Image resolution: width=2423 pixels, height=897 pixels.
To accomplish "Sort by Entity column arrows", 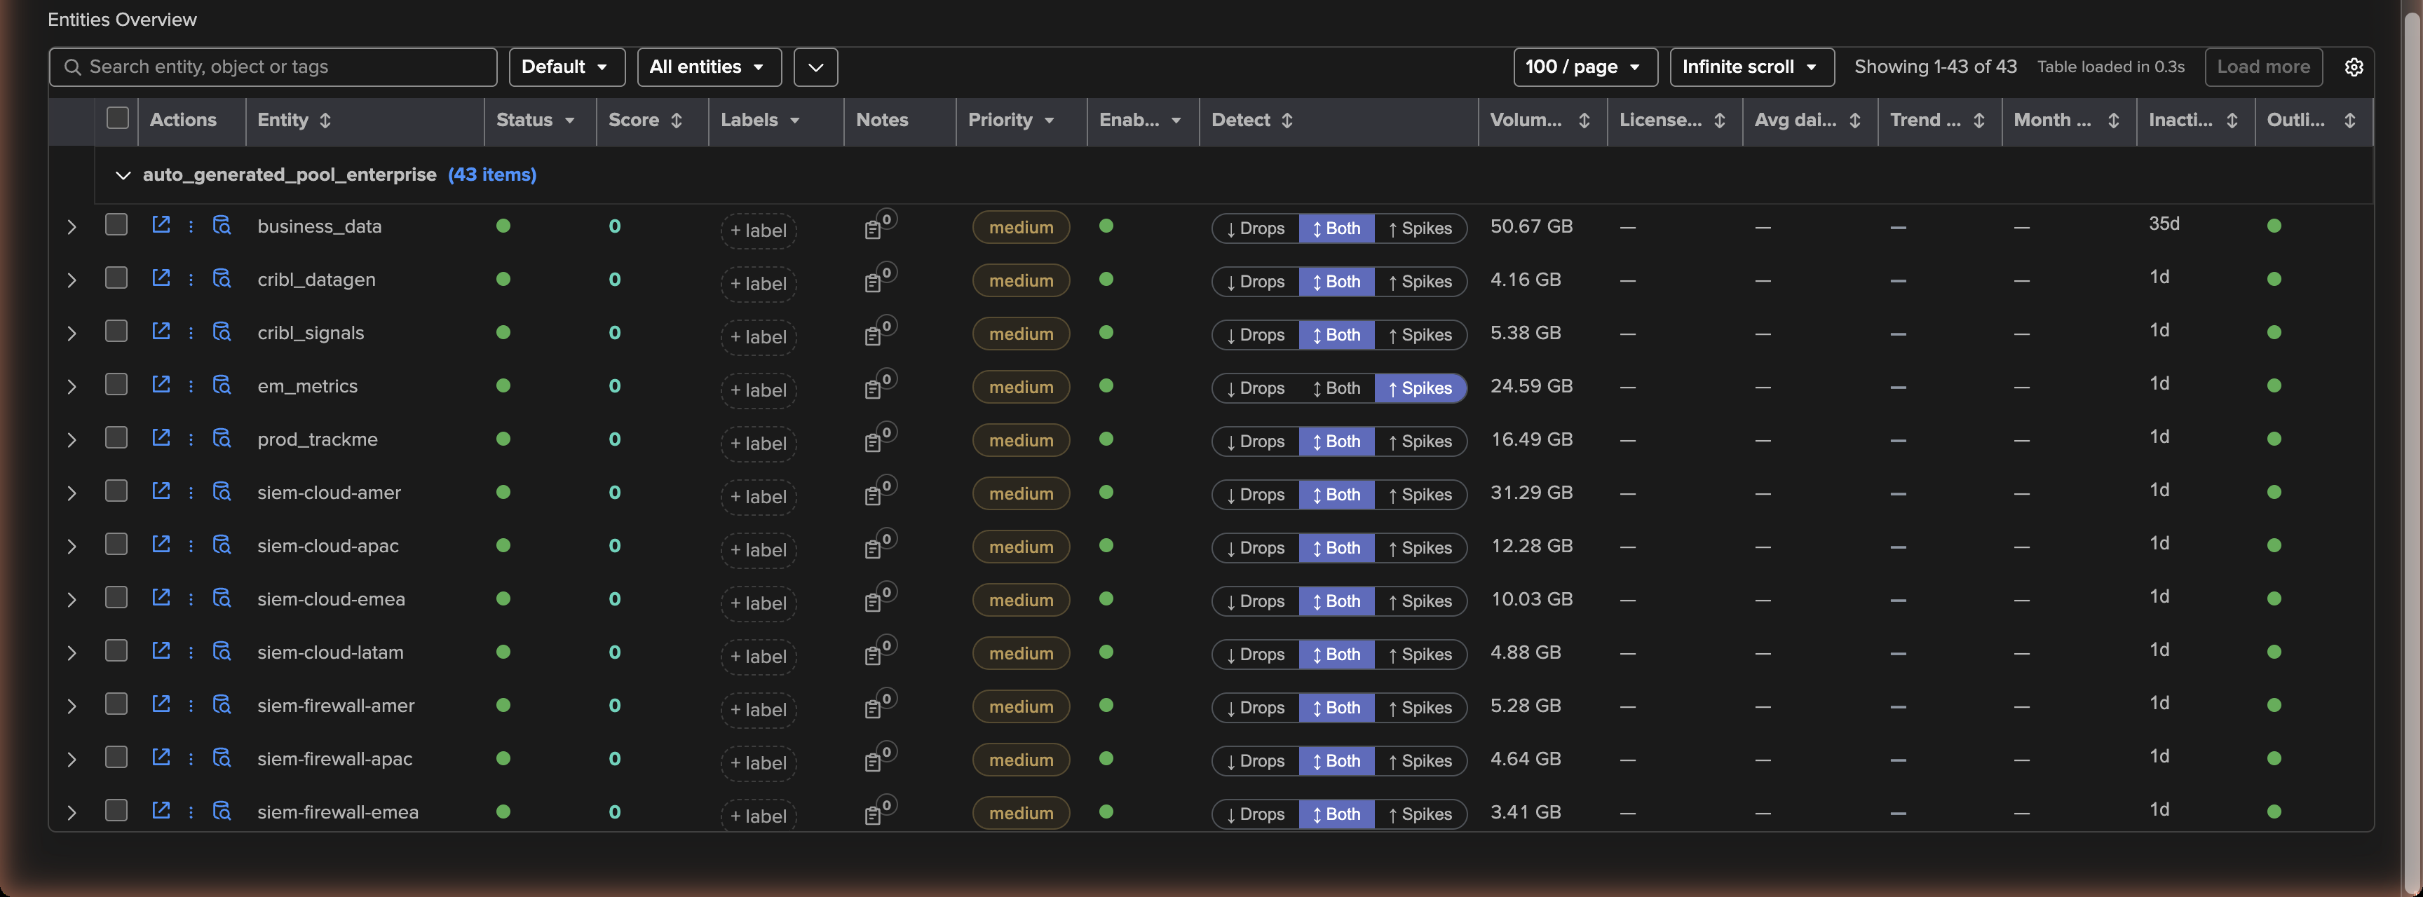I will point(325,121).
